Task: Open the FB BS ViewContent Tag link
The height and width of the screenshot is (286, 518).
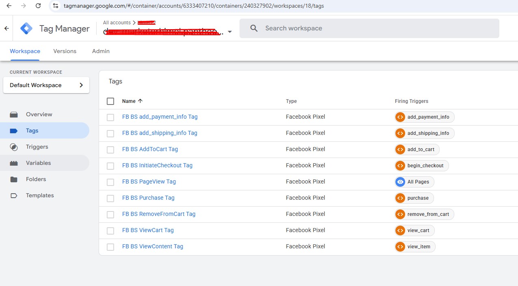Action: 153,246
